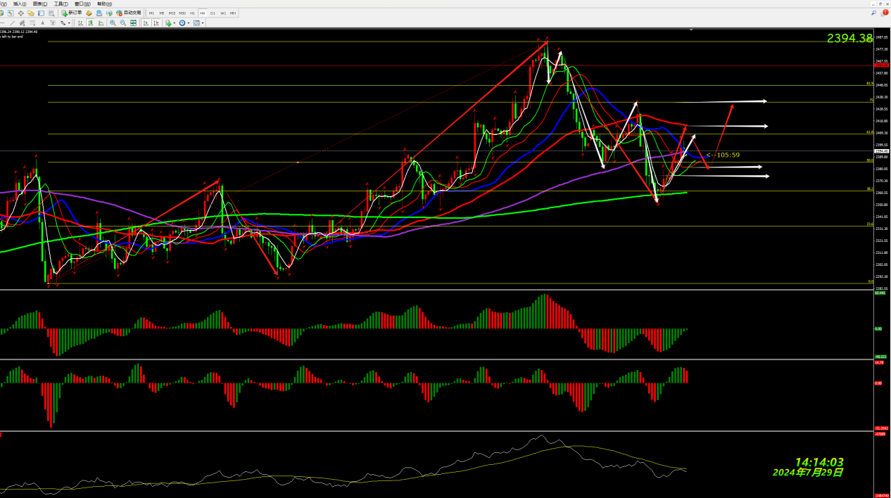The image size is (891, 498).
Task: Expand the indicators list dropdown
Action: (x=174, y=23)
